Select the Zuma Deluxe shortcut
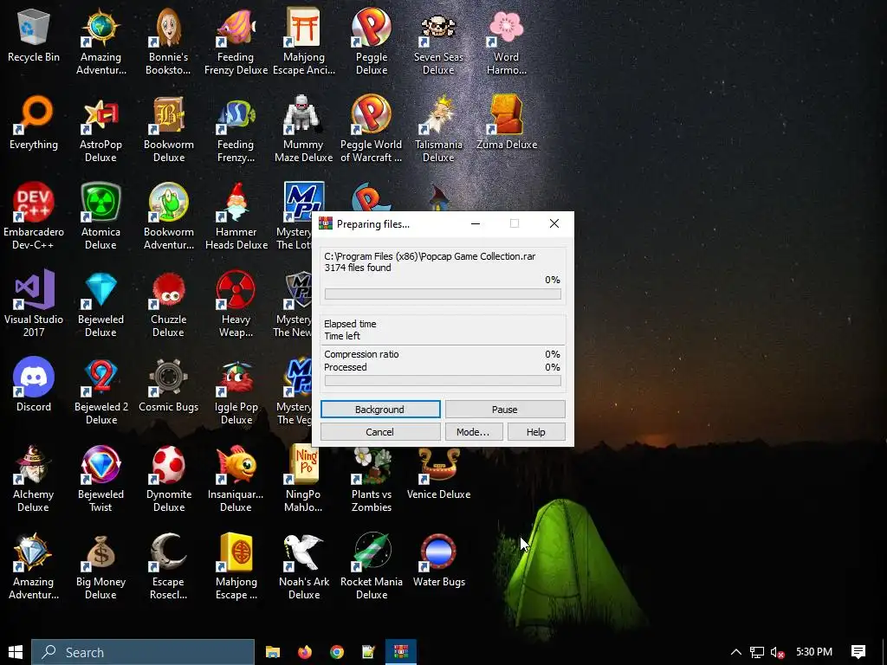The image size is (887, 665). click(x=506, y=123)
